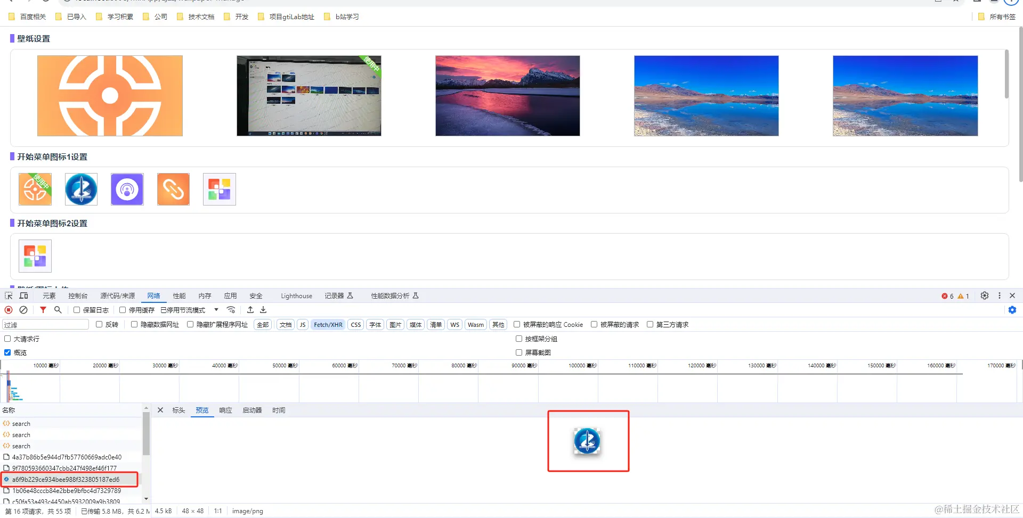1023x518 pixels.
Task: Choose the pink sunset wallpaper thumbnail
Action: tap(507, 96)
